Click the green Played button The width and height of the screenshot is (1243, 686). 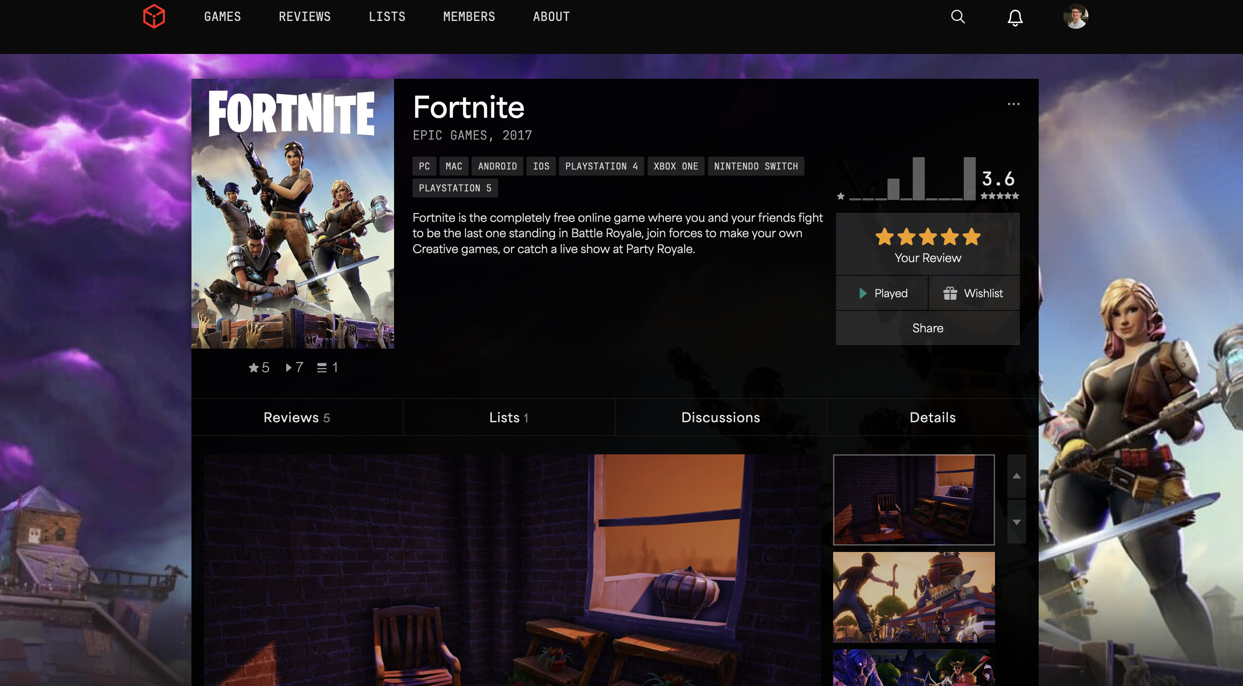(881, 293)
